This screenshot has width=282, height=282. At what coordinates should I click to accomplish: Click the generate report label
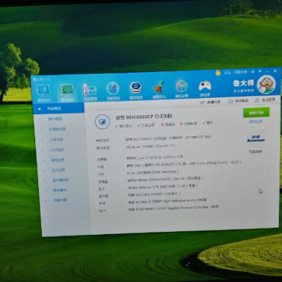click(x=268, y=99)
